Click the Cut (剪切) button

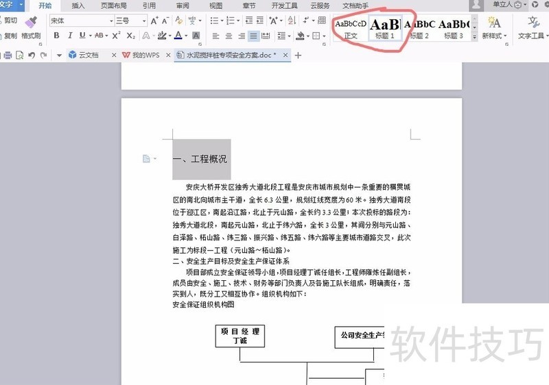[8, 21]
